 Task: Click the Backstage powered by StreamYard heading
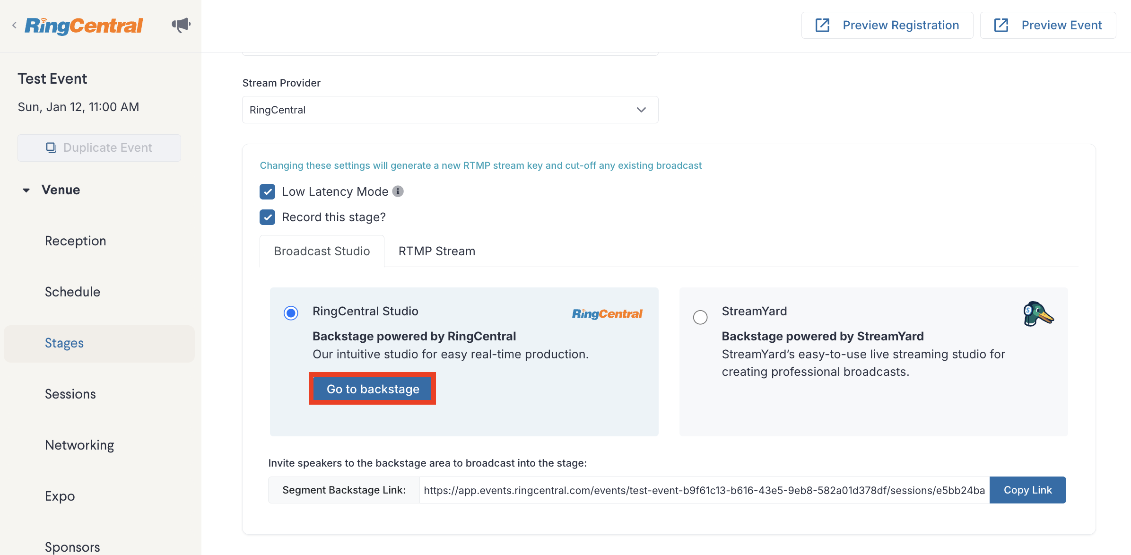click(822, 336)
